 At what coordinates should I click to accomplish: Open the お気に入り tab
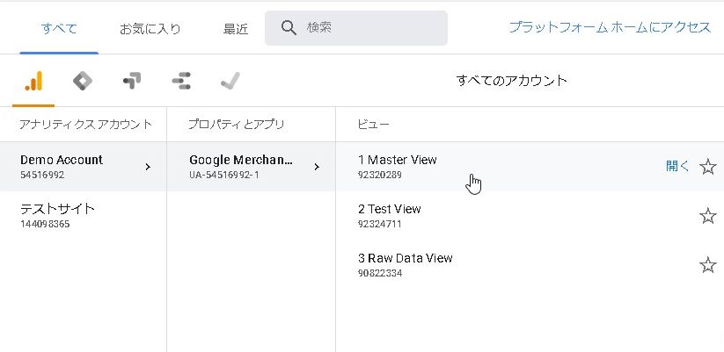[150, 28]
